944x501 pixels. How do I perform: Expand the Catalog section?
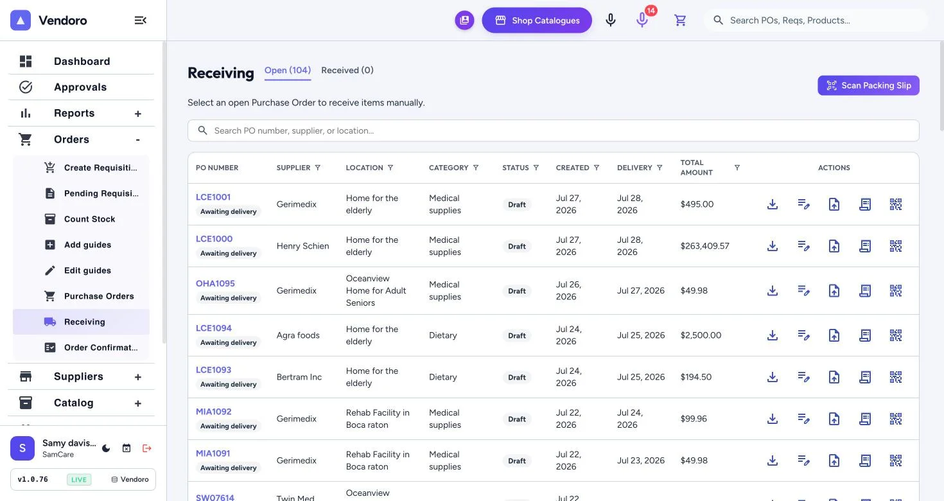138,403
